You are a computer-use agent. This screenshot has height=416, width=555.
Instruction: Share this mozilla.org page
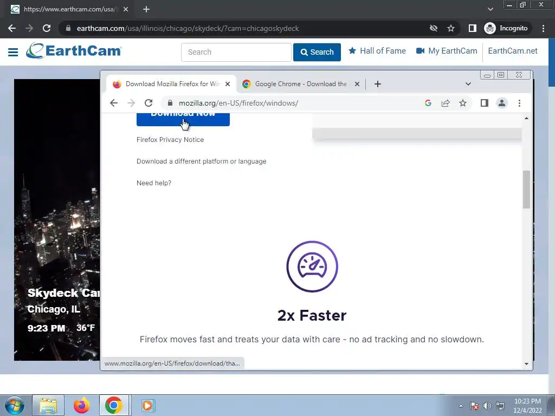(x=446, y=103)
